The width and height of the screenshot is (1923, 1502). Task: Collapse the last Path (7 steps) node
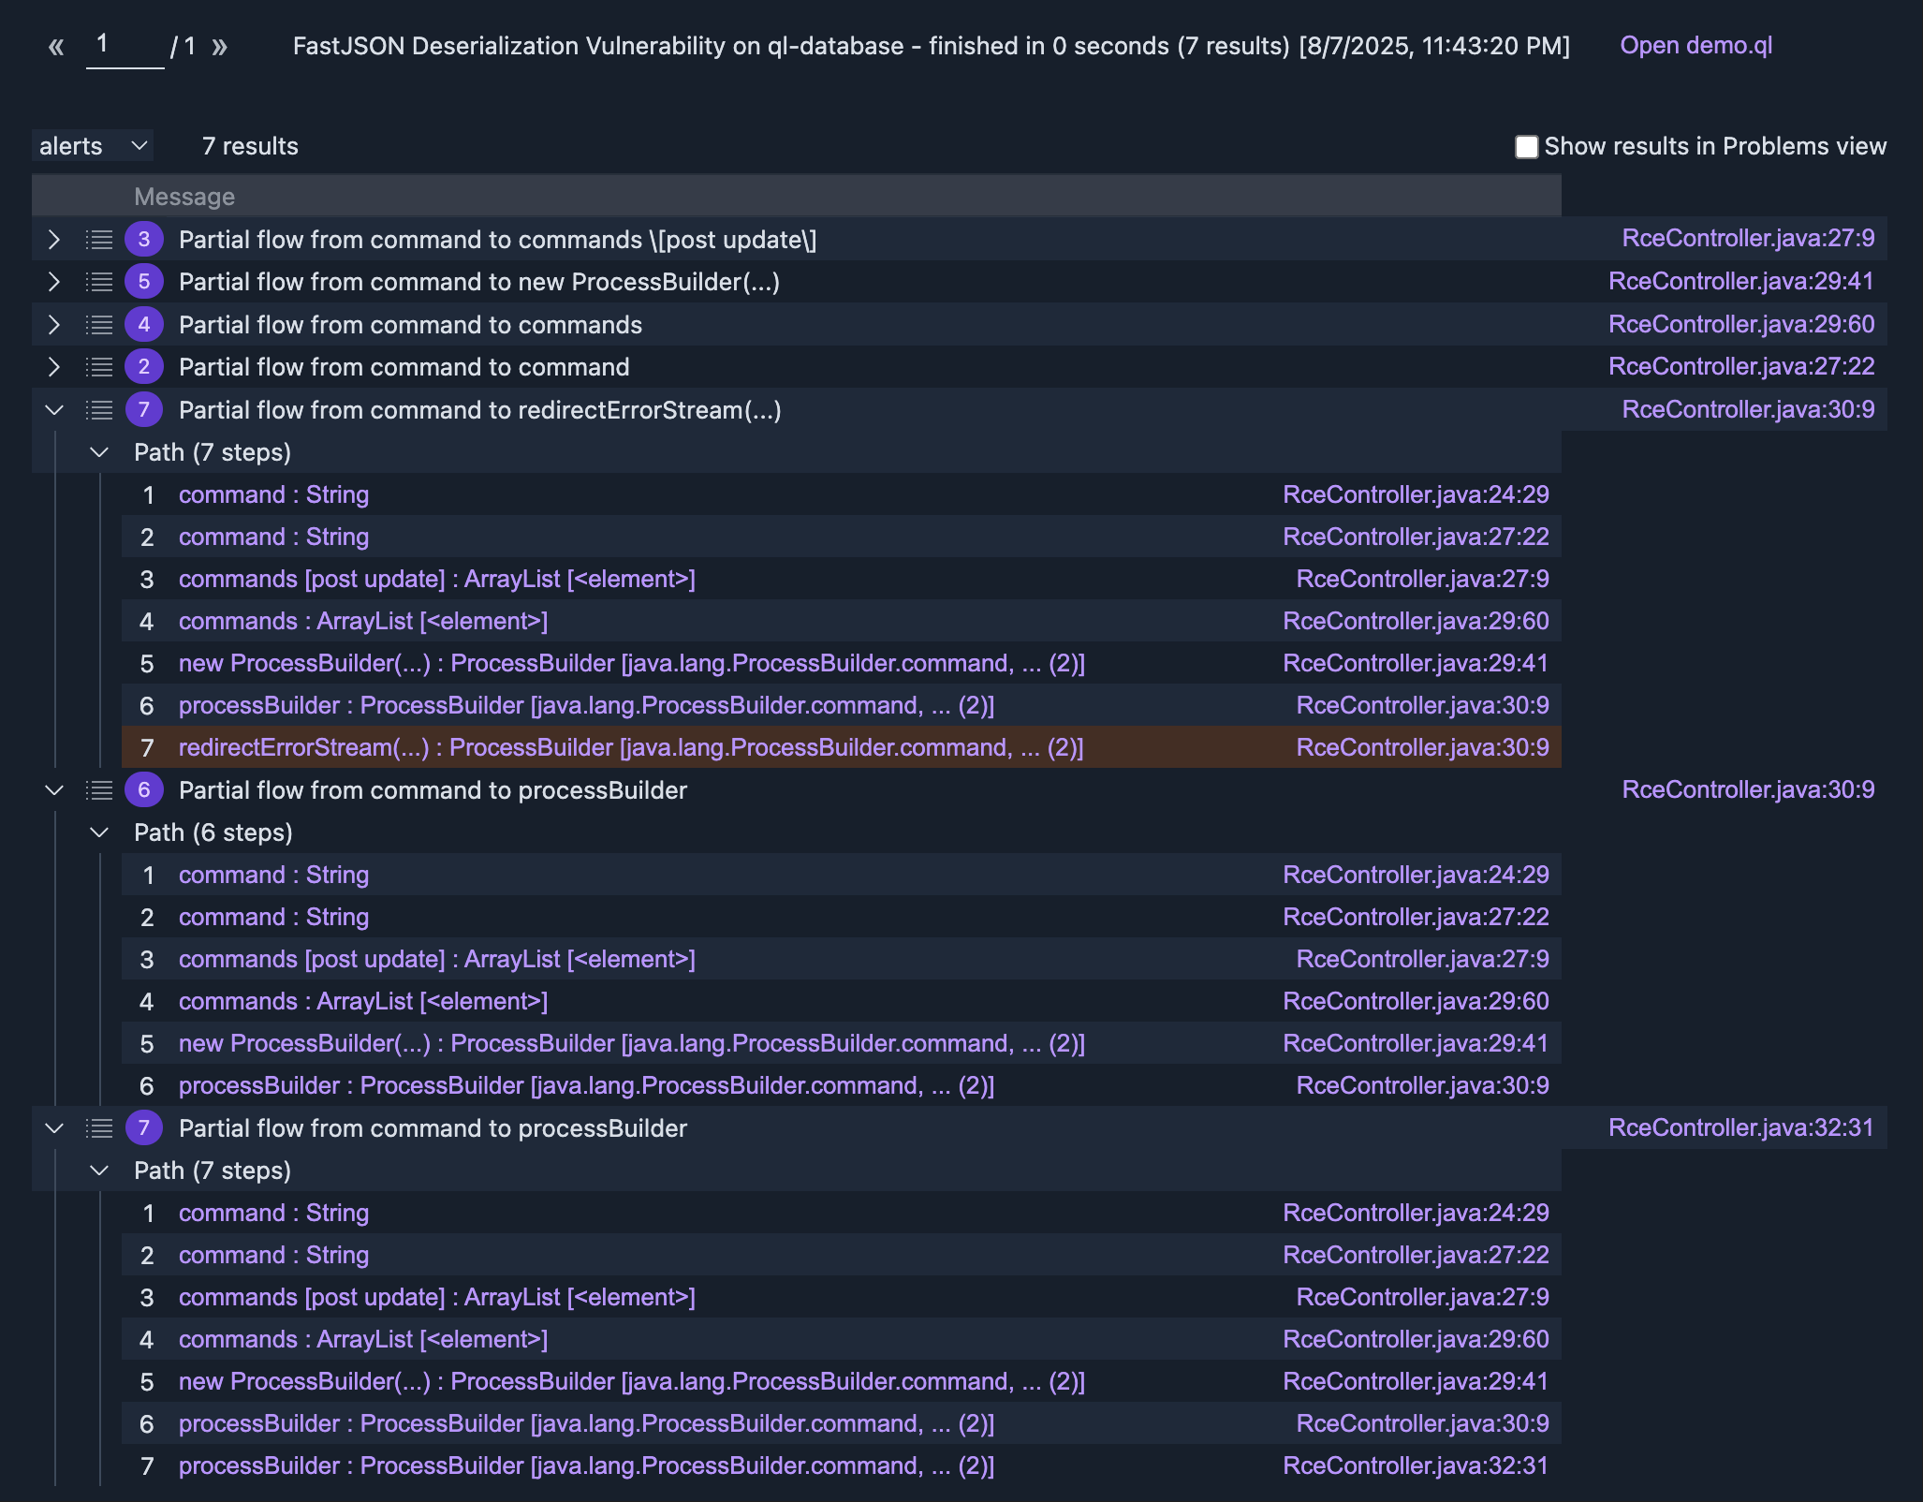tap(99, 1171)
